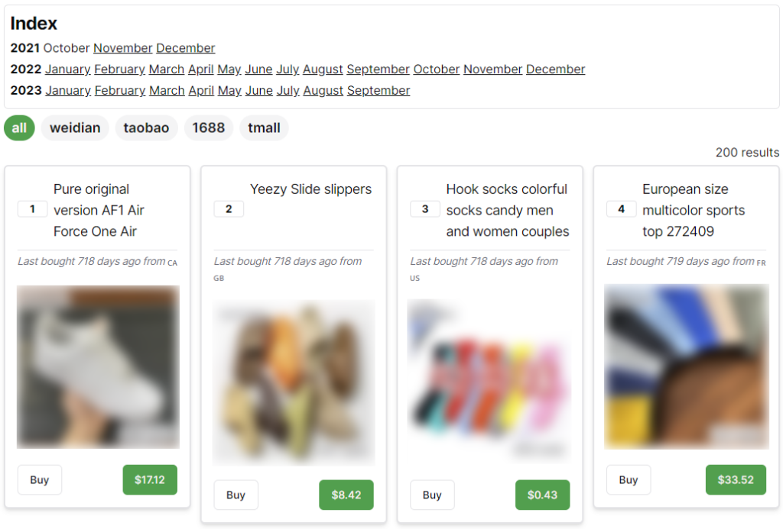Select the weidian filter chip

[75, 128]
